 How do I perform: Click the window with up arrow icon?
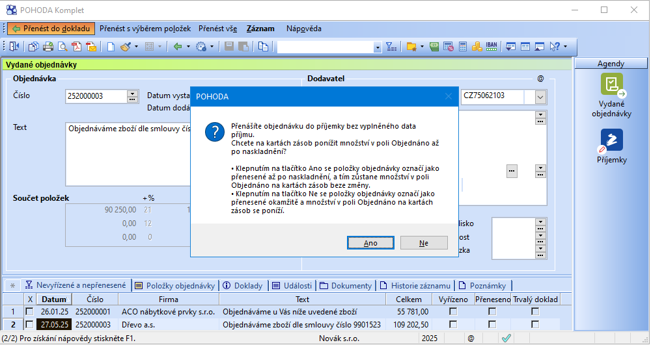(x=539, y=46)
